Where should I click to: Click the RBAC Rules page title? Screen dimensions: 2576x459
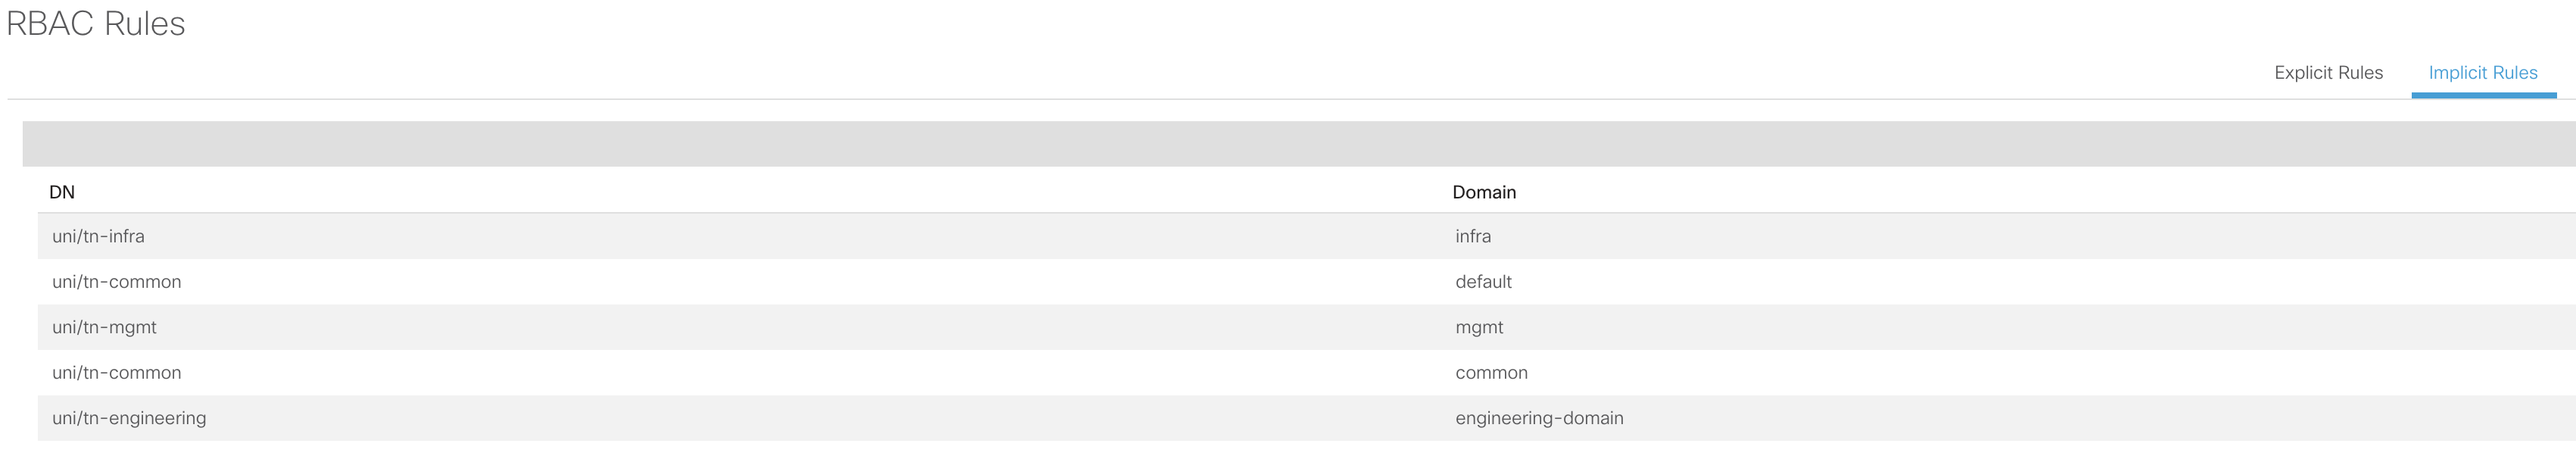(x=96, y=24)
